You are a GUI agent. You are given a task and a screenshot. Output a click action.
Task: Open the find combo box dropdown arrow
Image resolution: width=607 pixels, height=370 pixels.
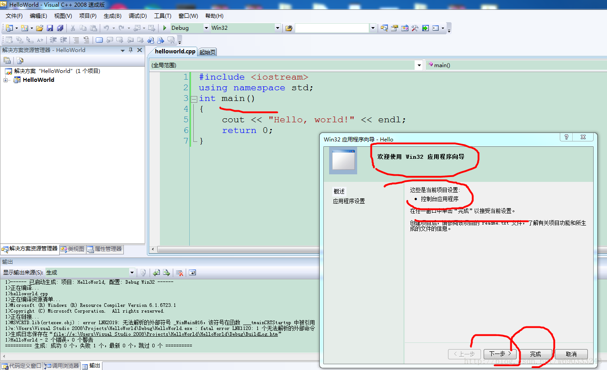(x=373, y=28)
